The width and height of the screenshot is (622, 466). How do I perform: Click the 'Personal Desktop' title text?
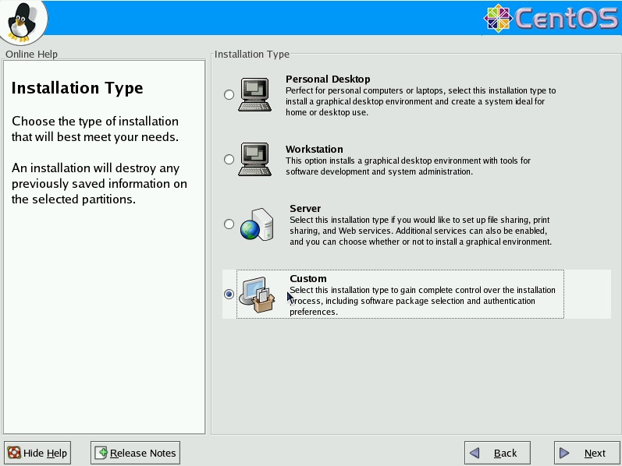point(328,79)
